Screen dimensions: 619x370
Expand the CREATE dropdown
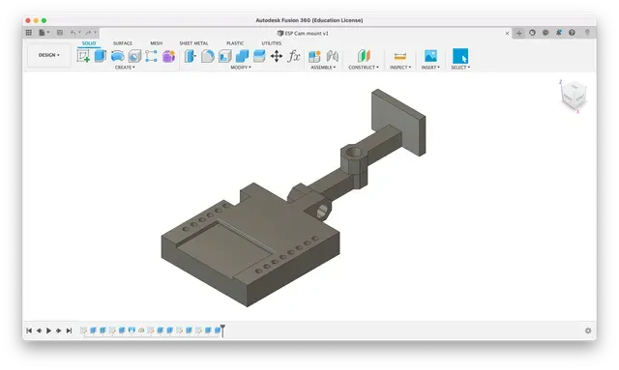tap(125, 68)
